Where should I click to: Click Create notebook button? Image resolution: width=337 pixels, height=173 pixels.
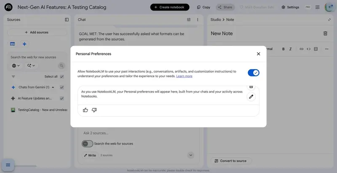(170, 7)
